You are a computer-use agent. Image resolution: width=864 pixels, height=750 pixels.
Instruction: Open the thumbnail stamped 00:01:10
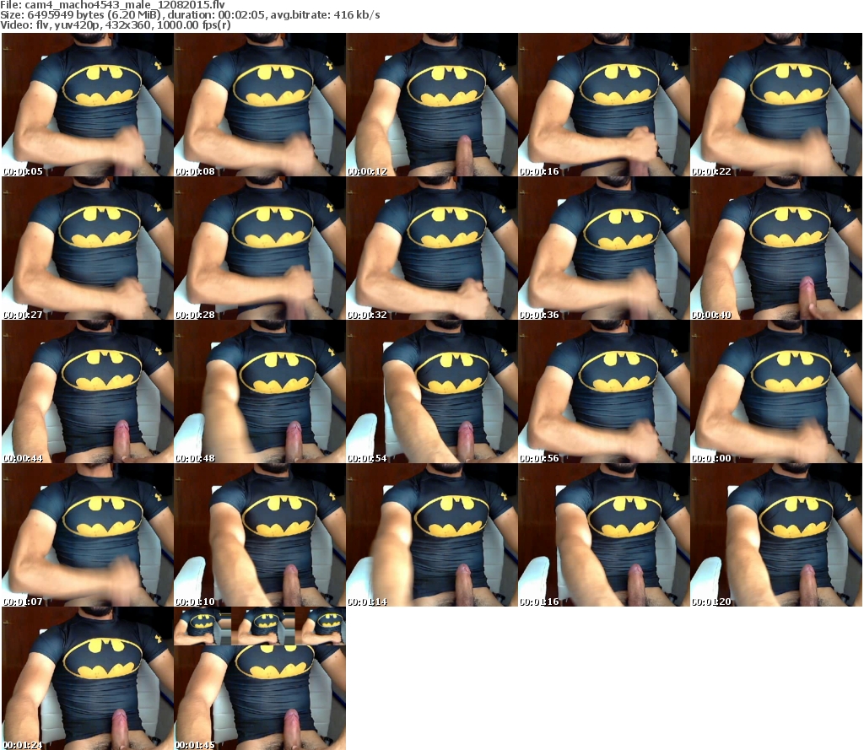coord(260,535)
